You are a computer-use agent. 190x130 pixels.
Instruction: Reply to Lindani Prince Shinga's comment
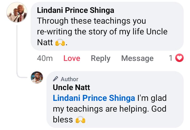tap(101, 58)
